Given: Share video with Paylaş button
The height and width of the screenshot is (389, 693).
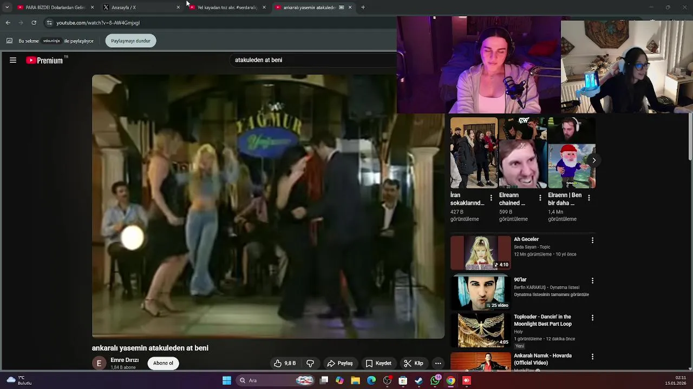Looking at the screenshot, I should click(339, 363).
